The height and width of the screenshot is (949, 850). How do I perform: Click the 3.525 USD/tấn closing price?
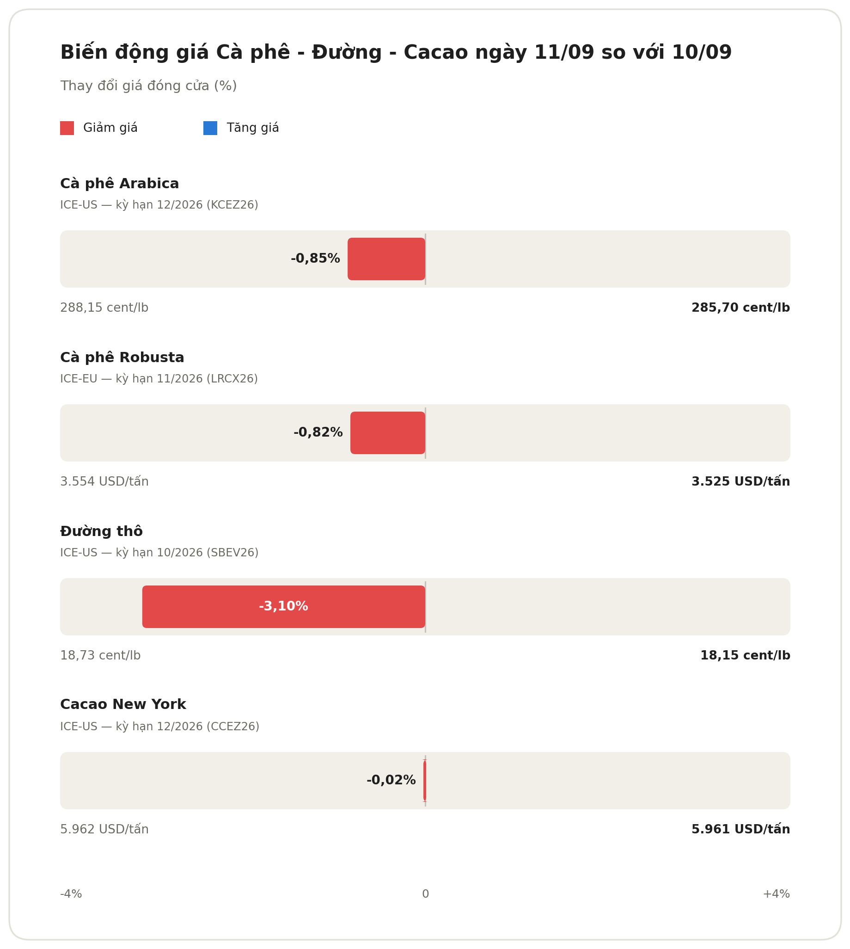pos(741,481)
